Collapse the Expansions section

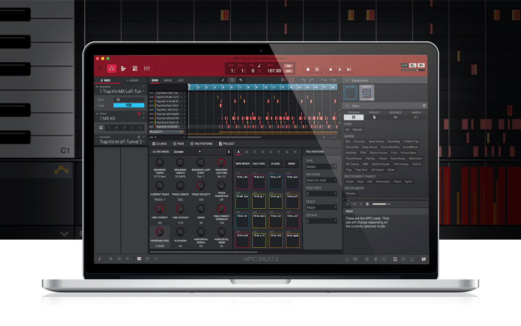pyautogui.click(x=347, y=80)
